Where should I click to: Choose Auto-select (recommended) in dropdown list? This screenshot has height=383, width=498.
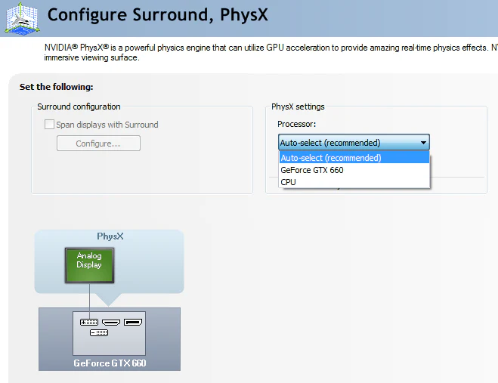pos(354,158)
